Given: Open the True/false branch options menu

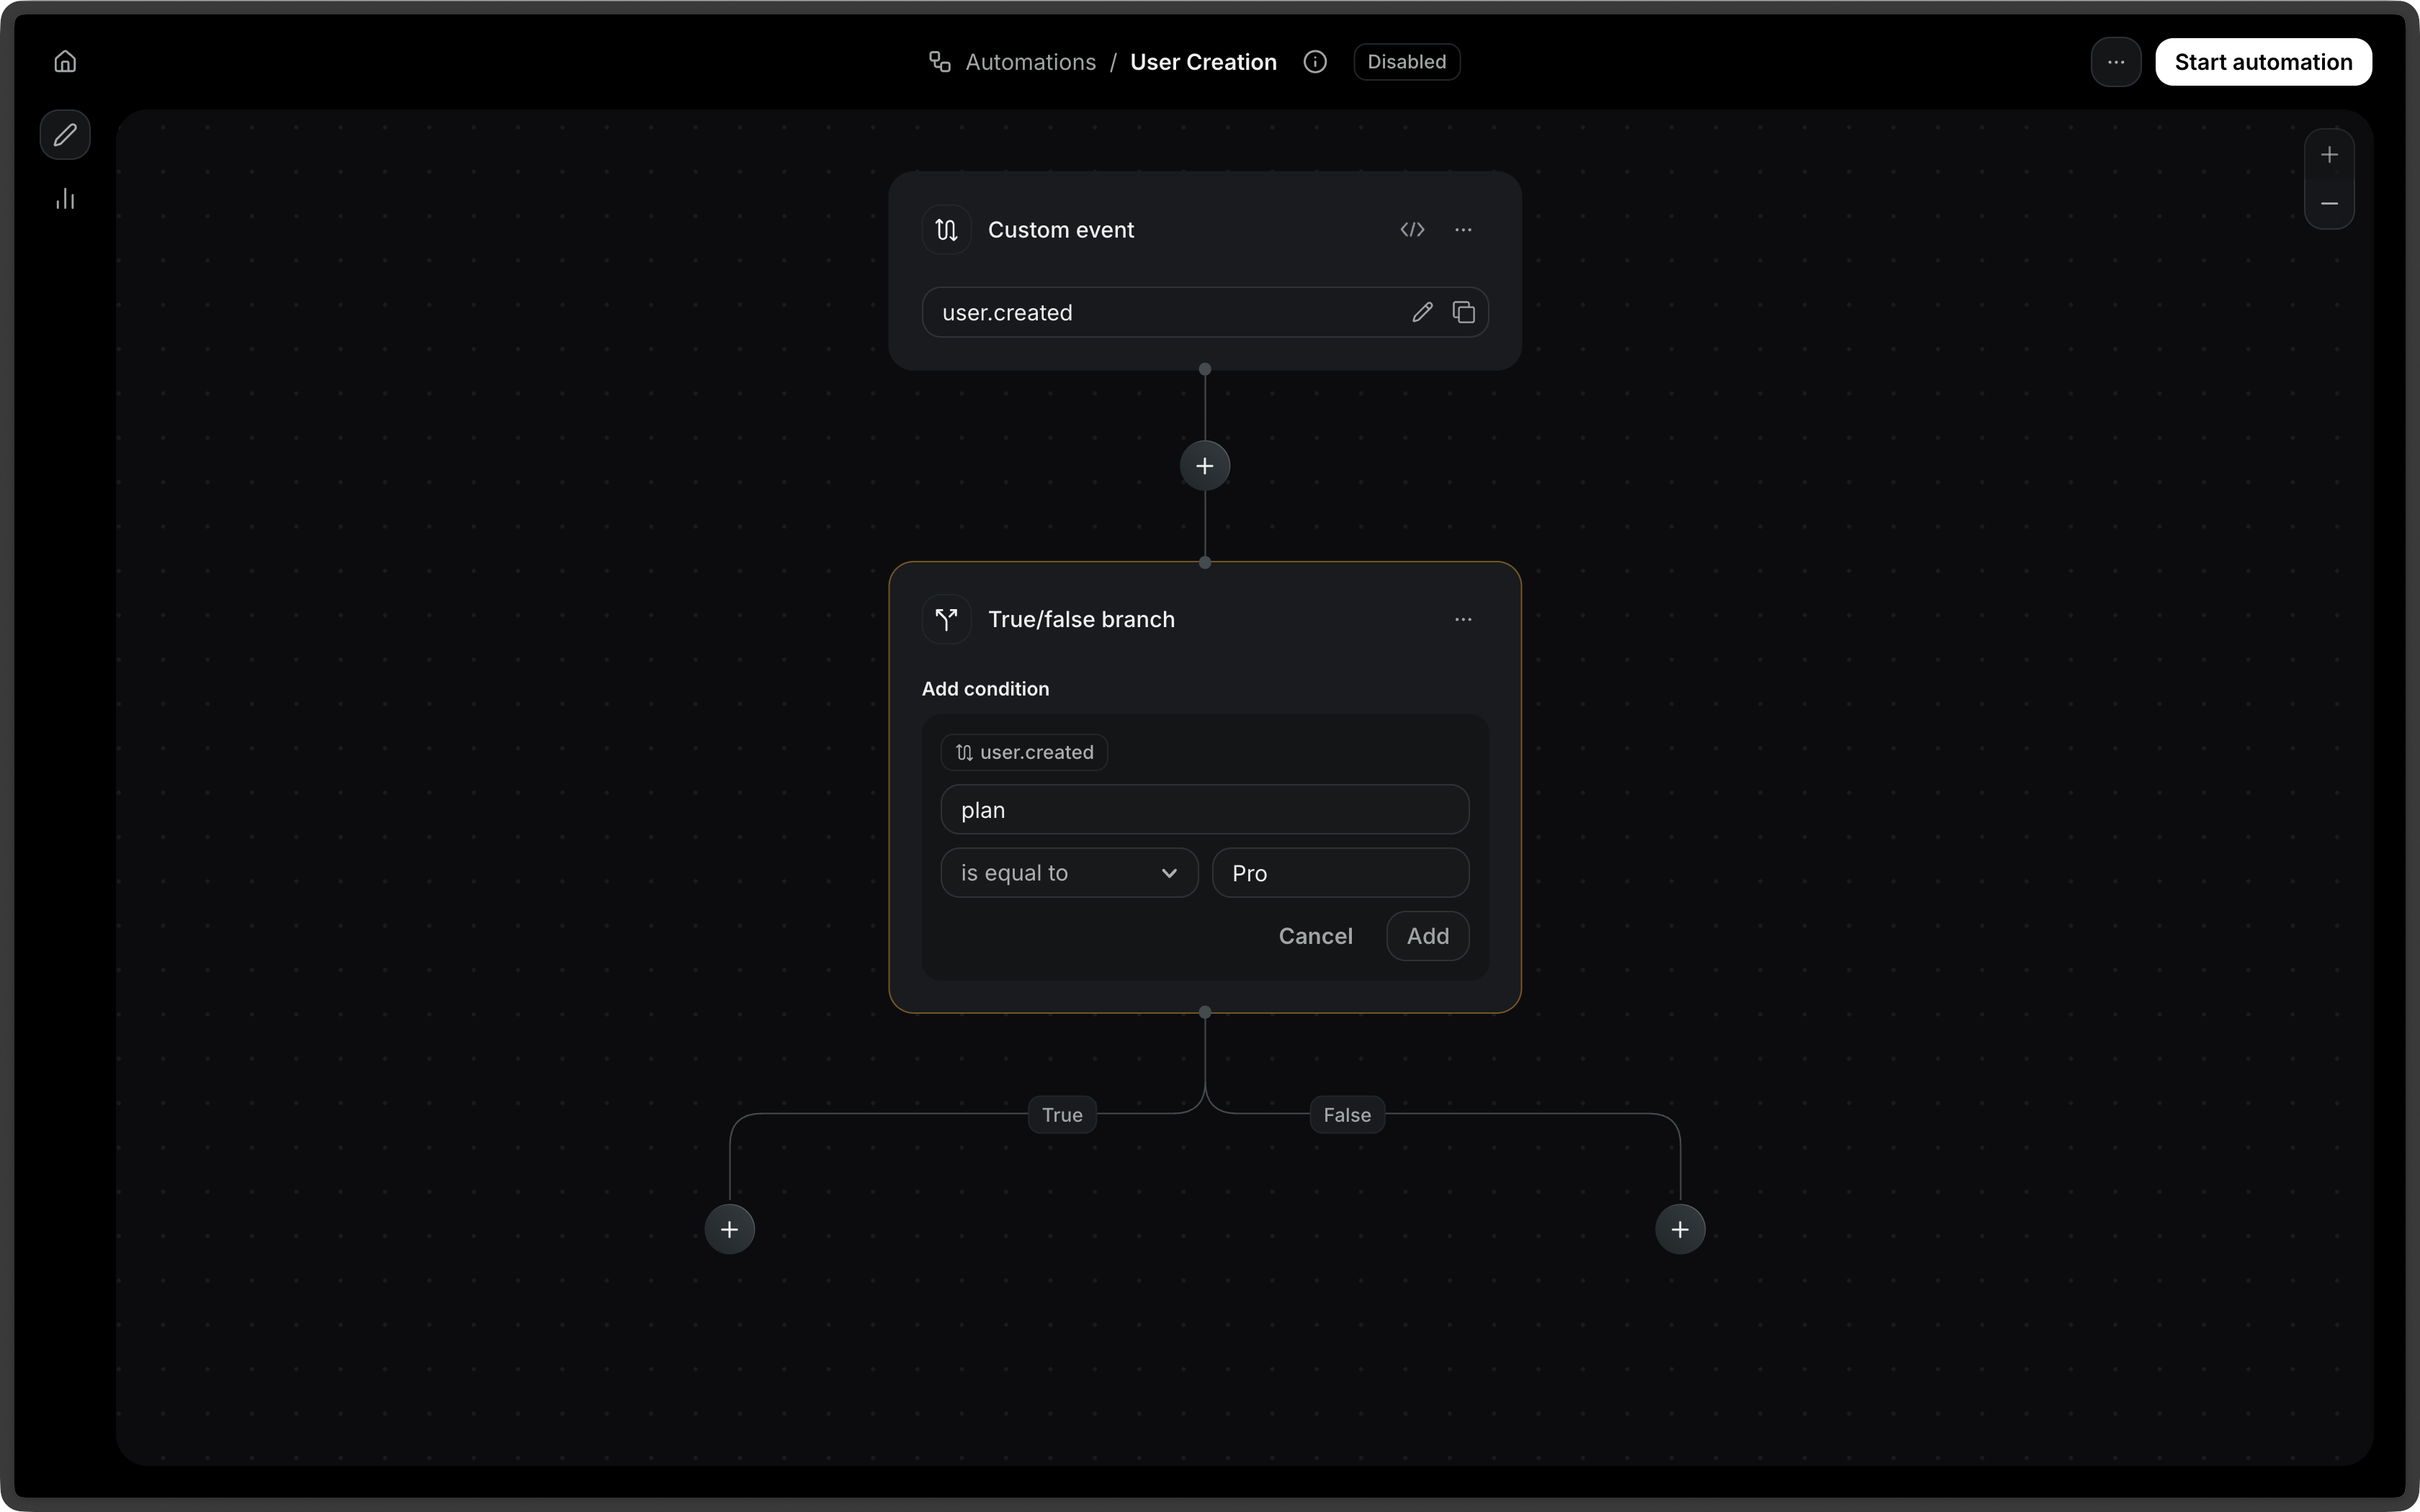Looking at the screenshot, I should click(1463, 618).
